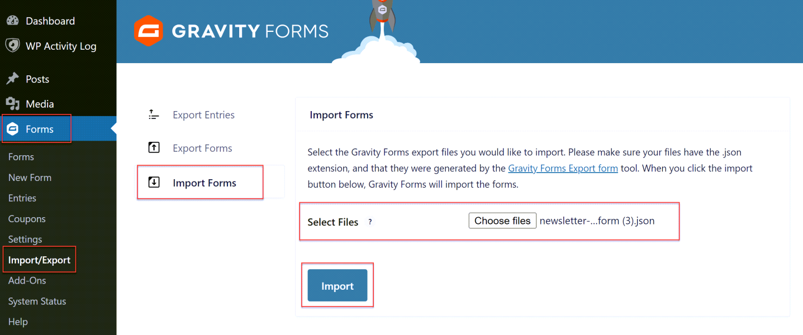The width and height of the screenshot is (803, 335).
Task: Select the Export Entries icon
Action: (154, 114)
